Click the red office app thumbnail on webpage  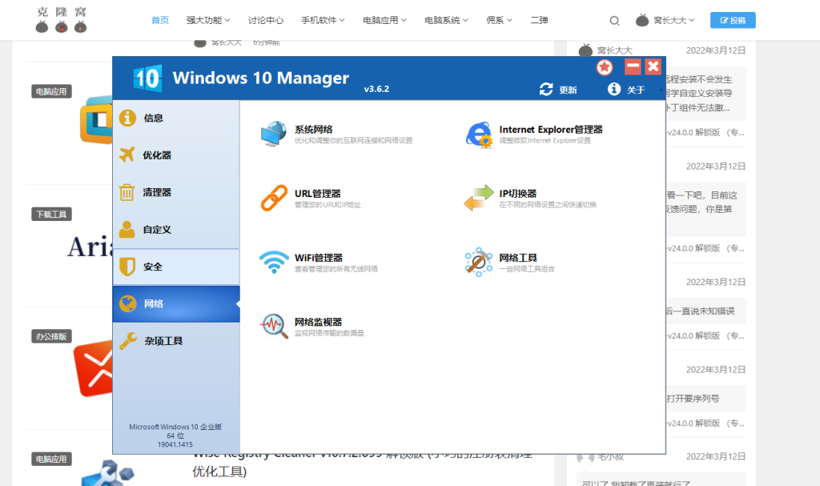[x=93, y=369]
